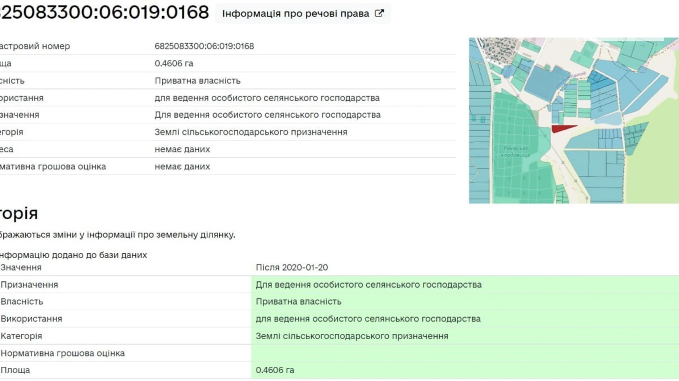The image size is (679, 381).
Task: Click немає даних beside грошова оцінка in top table
Action: pyautogui.click(x=182, y=166)
